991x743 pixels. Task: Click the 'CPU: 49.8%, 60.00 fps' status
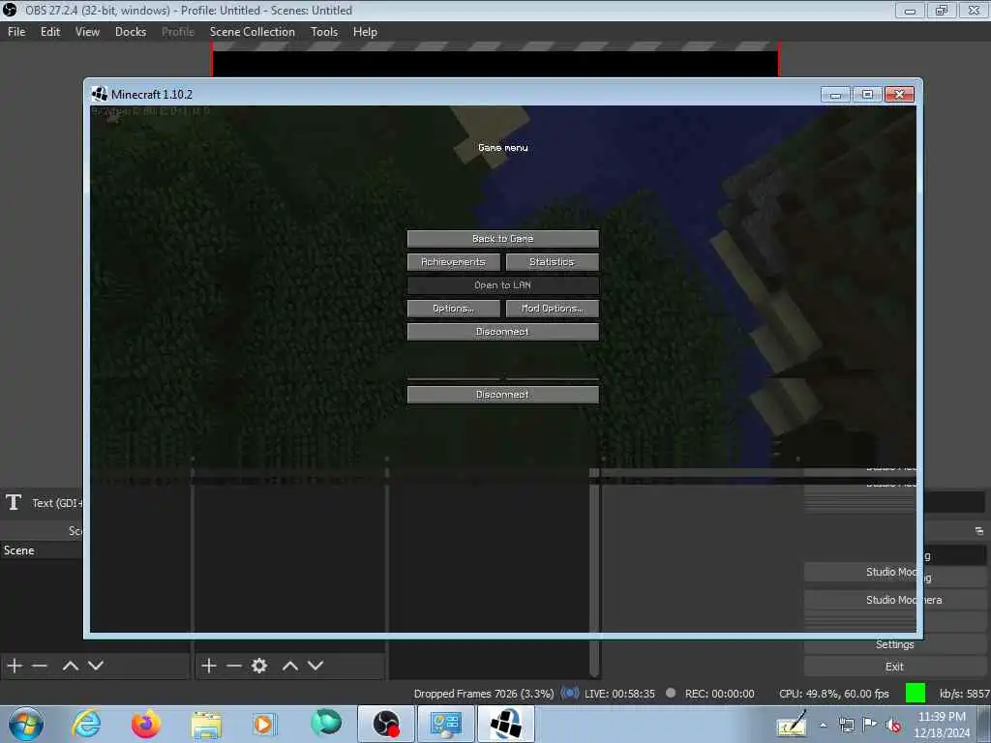pyautogui.click(x=833, y=694)
